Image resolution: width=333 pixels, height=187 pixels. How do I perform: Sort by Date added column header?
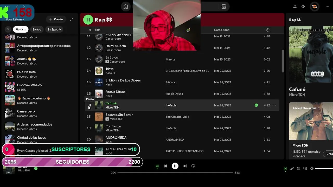tap(222, 30)
